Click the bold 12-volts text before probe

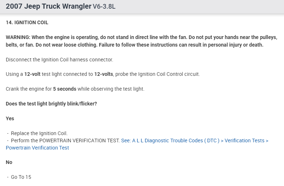point(104,74)
